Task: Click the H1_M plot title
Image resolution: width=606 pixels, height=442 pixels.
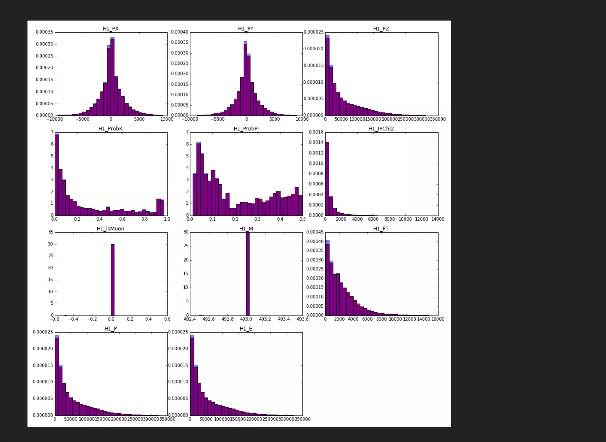Action: tap(246, 229)
